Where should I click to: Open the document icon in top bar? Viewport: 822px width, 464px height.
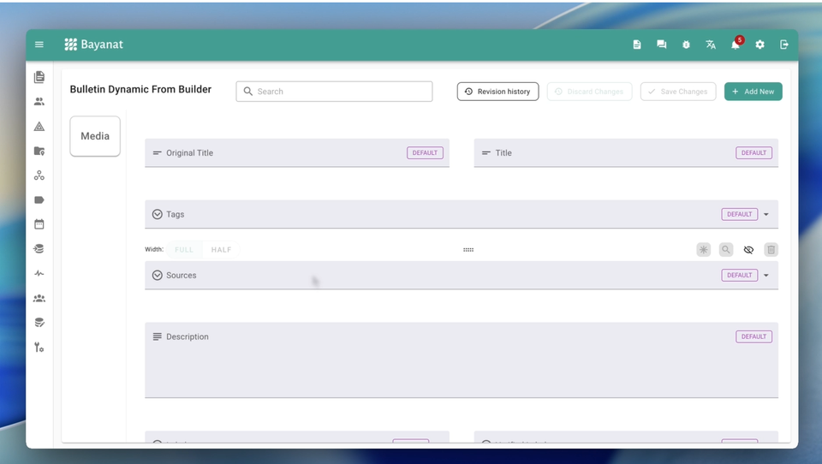coord(637,45)
